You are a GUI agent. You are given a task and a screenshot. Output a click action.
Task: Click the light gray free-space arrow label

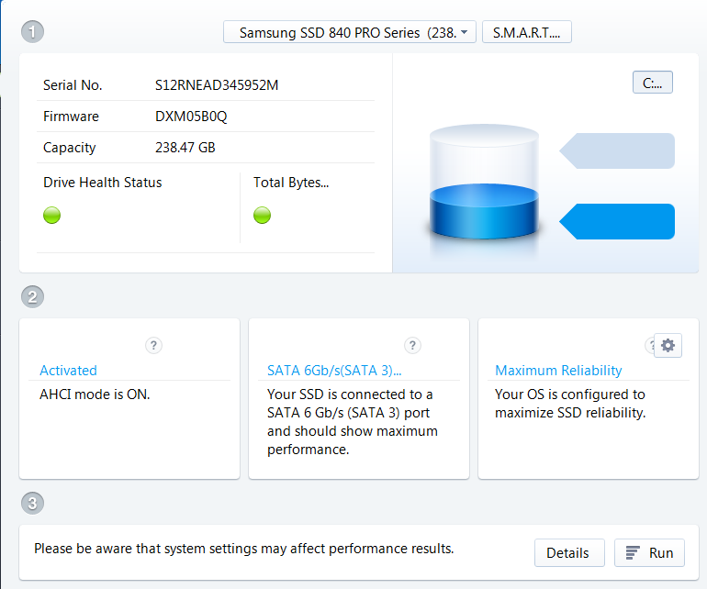617,151
